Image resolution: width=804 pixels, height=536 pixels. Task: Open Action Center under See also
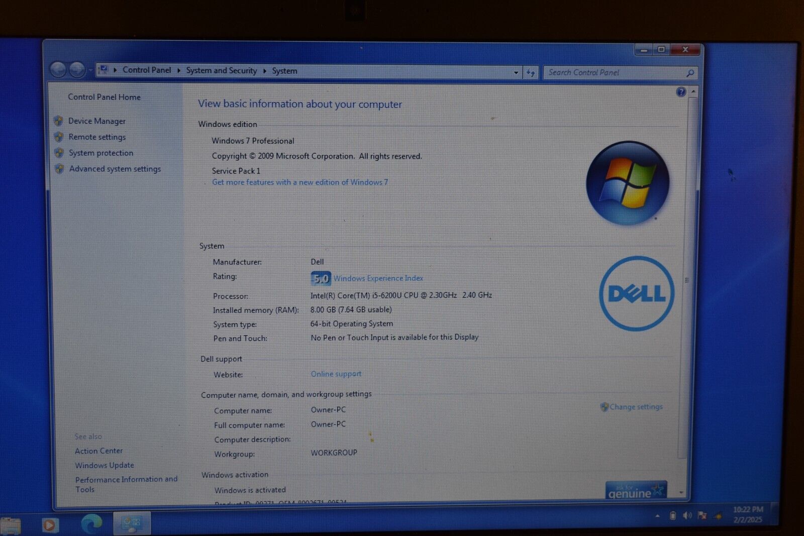pyautogui.click(x=99, y=451)
